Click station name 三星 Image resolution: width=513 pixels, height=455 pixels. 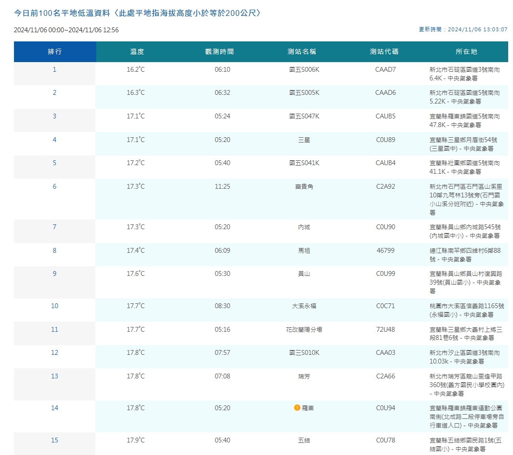coord(304,140)
